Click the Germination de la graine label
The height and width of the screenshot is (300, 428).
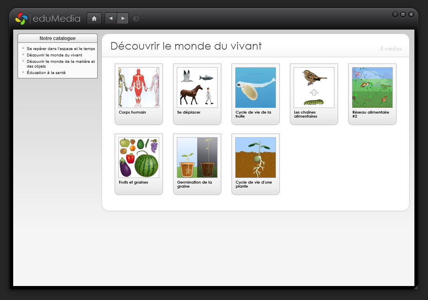194,184
